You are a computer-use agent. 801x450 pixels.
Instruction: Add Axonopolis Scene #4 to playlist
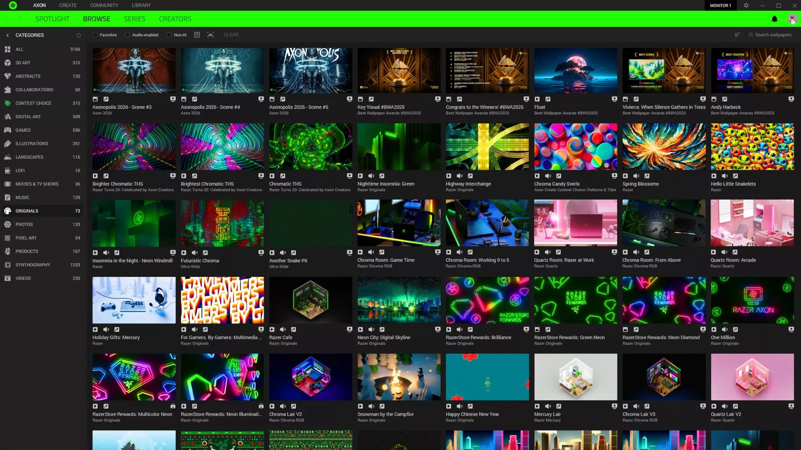[261, 99]
